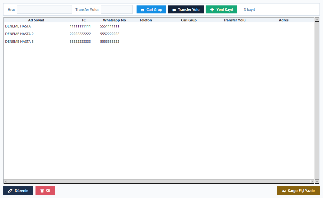Click Whatsapp number 5553333333
This screenshot has width=323, height=198.
coord(110,42)
